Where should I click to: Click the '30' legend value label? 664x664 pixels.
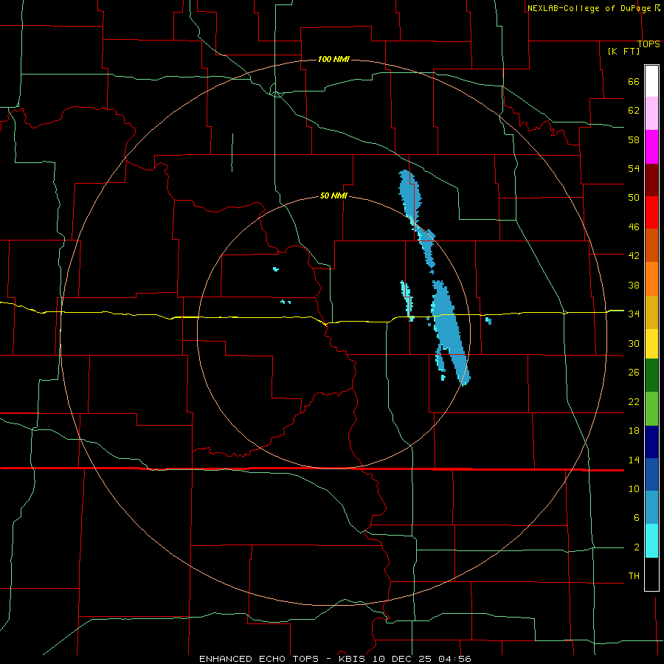tap(634, 343)
